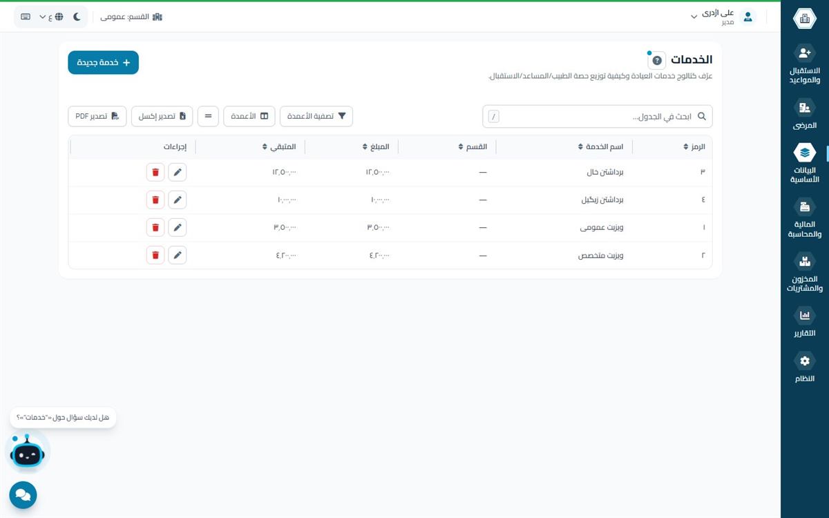Click the help question mark icon
This screenshot has width=829, height=518.
pyautogui.click(x=657, y=60)
